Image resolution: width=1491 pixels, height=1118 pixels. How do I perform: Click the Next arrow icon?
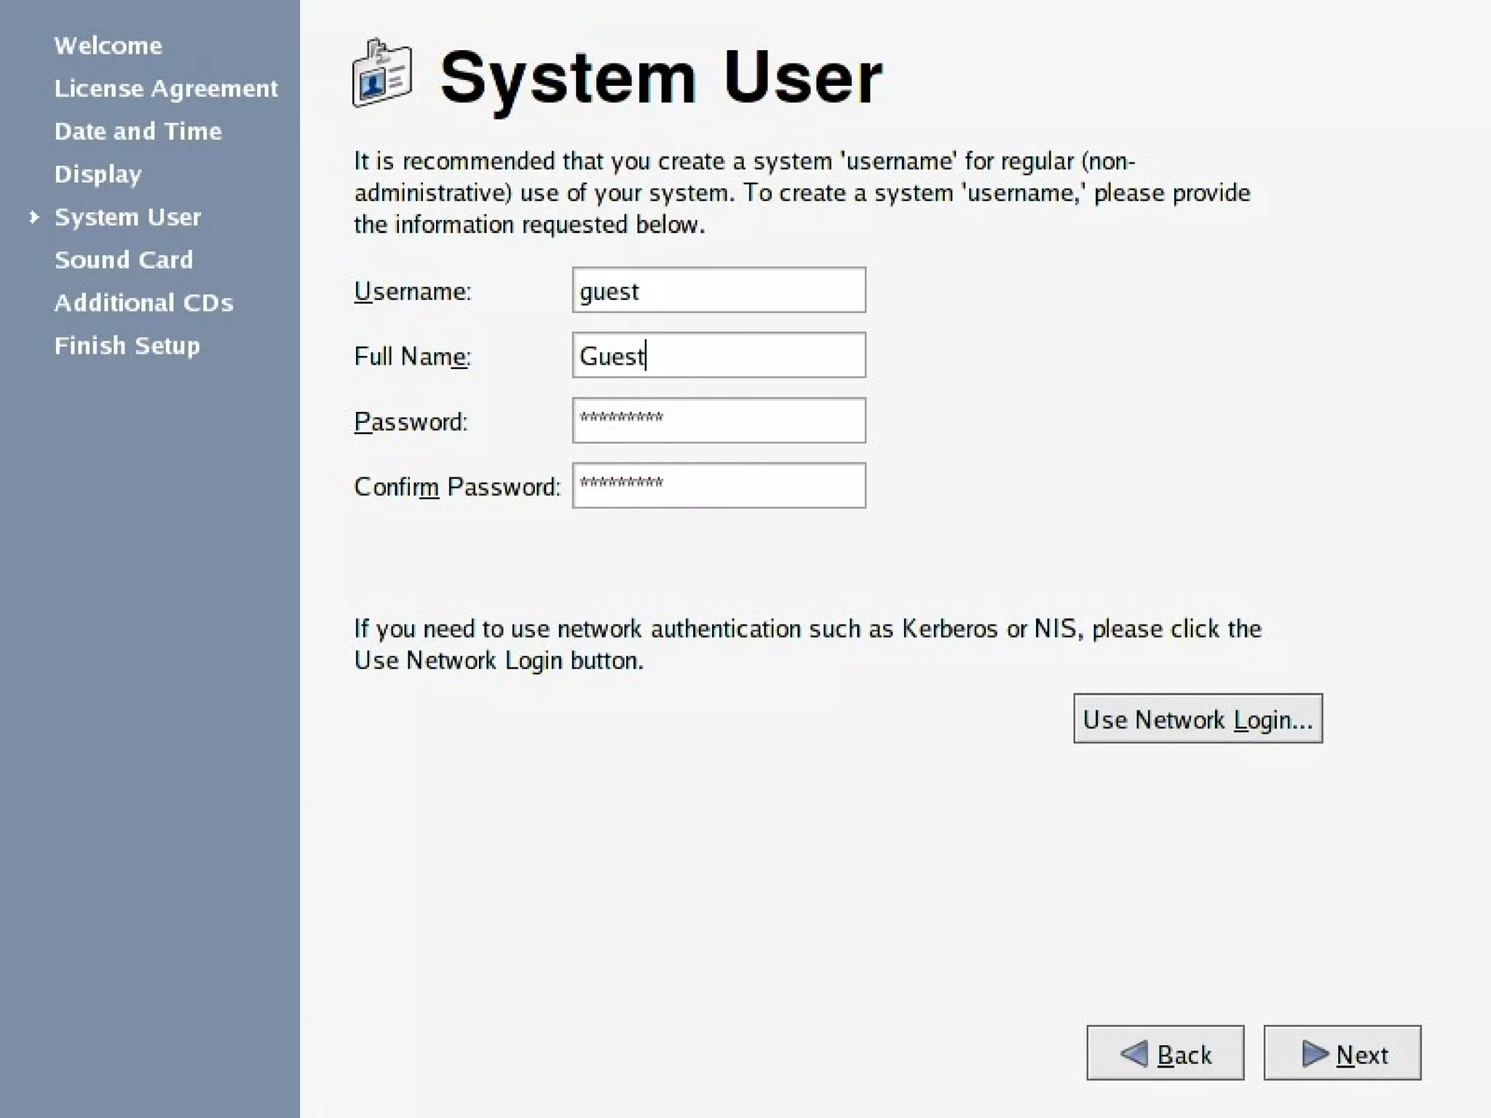tap(1315, 1053)
